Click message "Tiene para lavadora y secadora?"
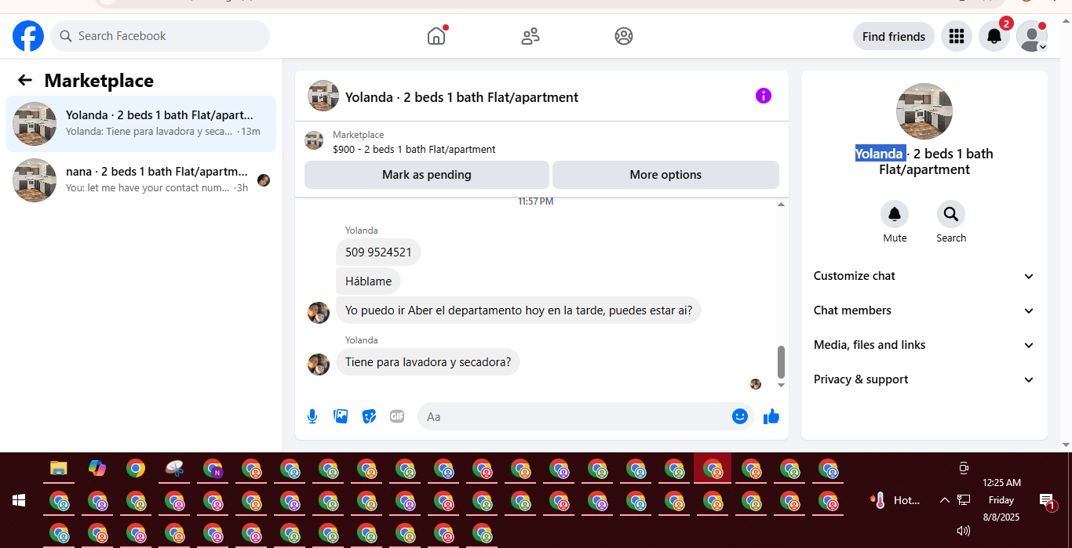Screen dimensions: 1072x548 pos(428,362)
